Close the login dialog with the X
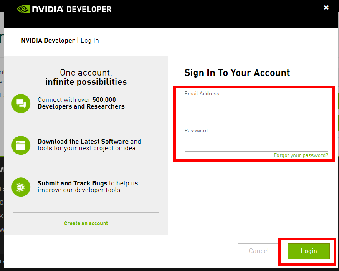339x271 pixels. coord(326,8)
